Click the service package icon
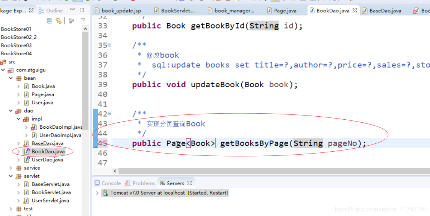 click(19, 168)
